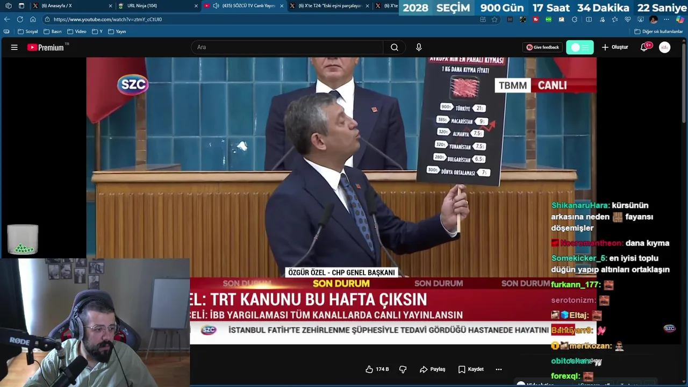Image resolution: width=688 pixels, height=387 pixels.
Task: Open the Yayın bookmarks folder
Action: coord(117,32)
